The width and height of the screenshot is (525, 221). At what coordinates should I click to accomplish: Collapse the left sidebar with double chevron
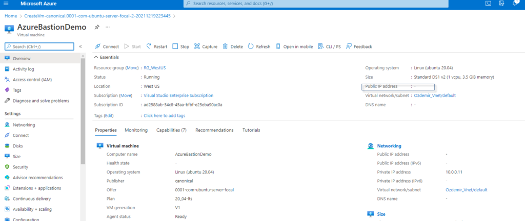coord(80,46)
